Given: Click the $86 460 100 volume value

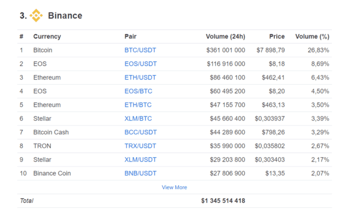Looking at the screenshot, I should 228,78.
